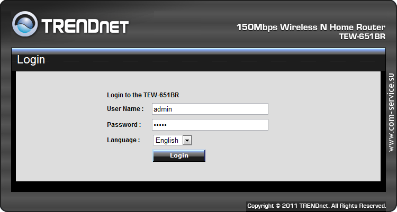Click the copyright 2011 TRENDnet footer text
The height and width of the screenshot is (212, 397).
click(x=317, y=206)
